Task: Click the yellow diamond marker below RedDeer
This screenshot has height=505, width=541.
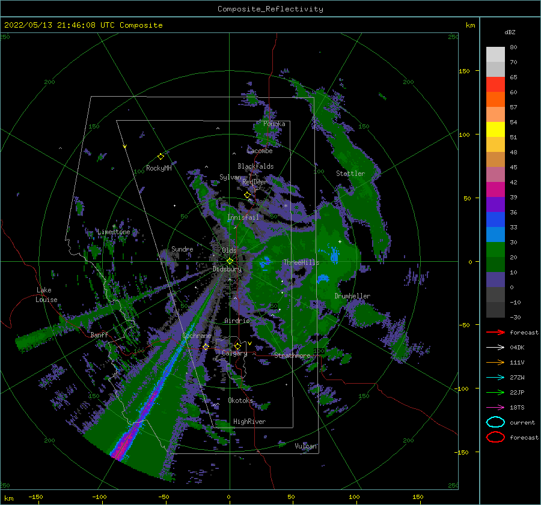Action: click(247, 195)
